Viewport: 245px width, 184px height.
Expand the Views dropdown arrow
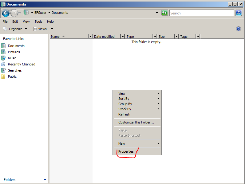coord(52,29)
